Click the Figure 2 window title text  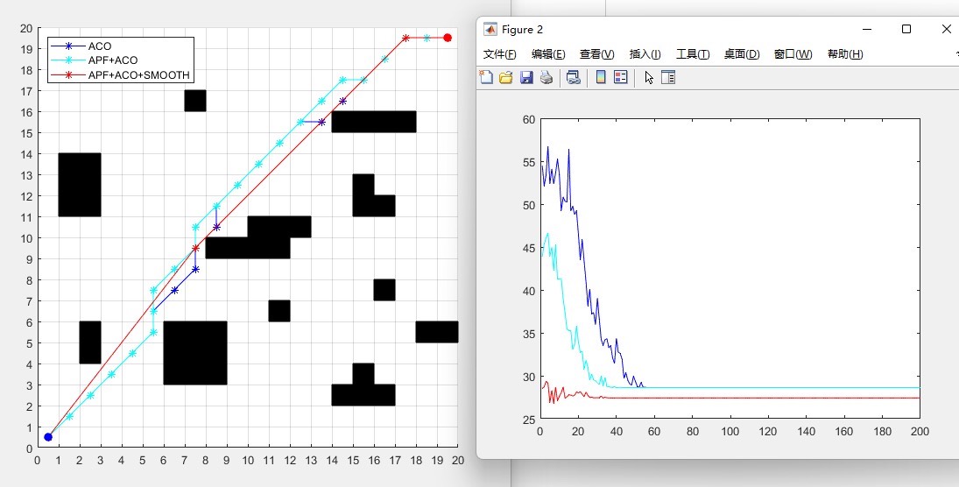pyautogui.click(x=522, y=29)
